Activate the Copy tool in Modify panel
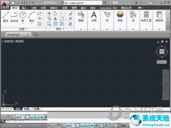This screenshot has width=171, height=128. [x=49, y=19]
